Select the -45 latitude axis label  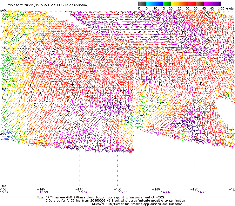3,48
